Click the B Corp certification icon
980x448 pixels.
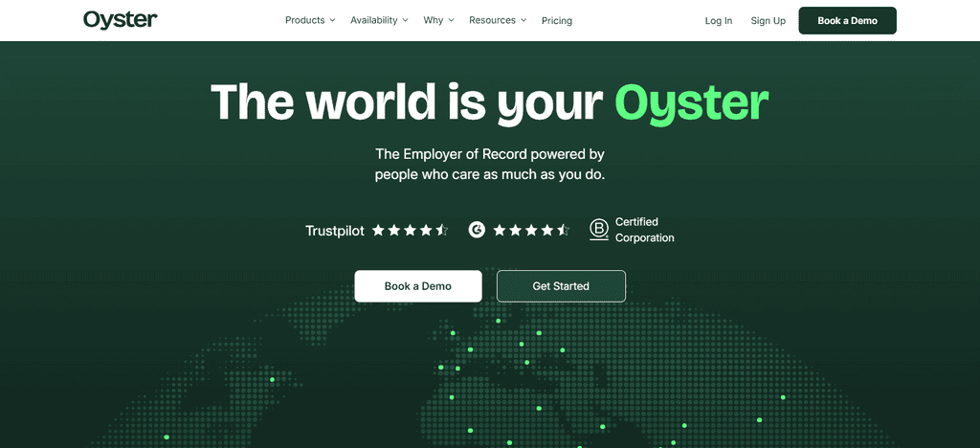(599, 230)
